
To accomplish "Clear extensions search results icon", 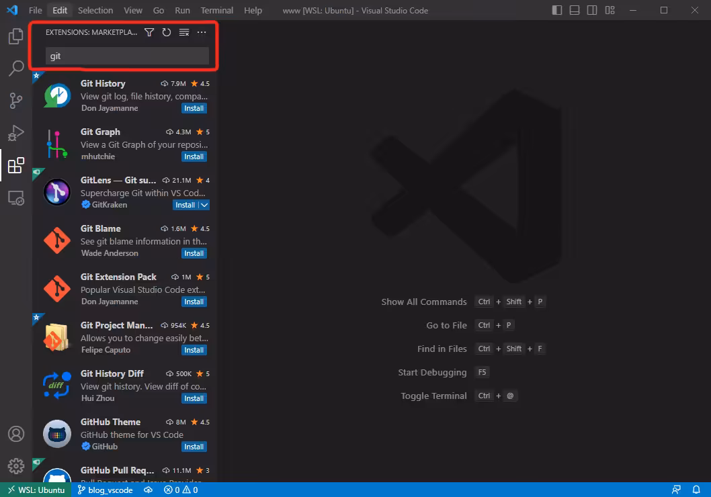I will coord(184,32).
